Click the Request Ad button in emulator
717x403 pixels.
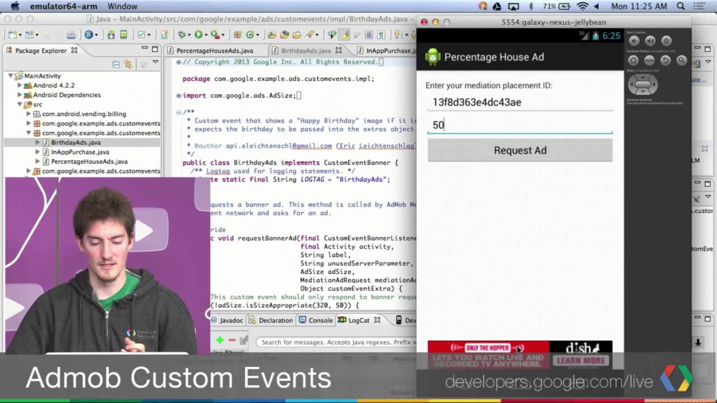pyautogui.click(x=520, y=150)
